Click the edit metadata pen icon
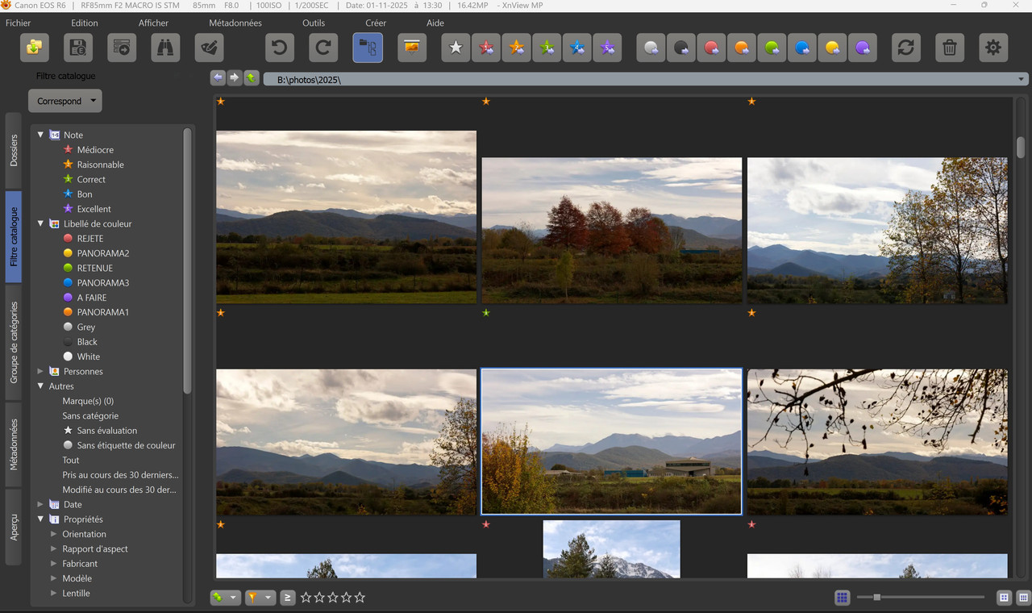The width and height of the screenshot is (1032, 613). point(210,48)
